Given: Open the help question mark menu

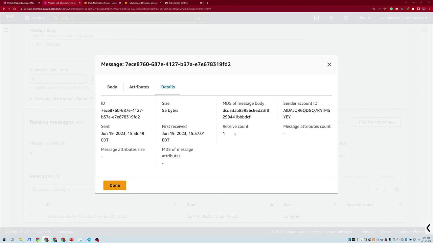Looking at the screenshot, I should 346,18.
